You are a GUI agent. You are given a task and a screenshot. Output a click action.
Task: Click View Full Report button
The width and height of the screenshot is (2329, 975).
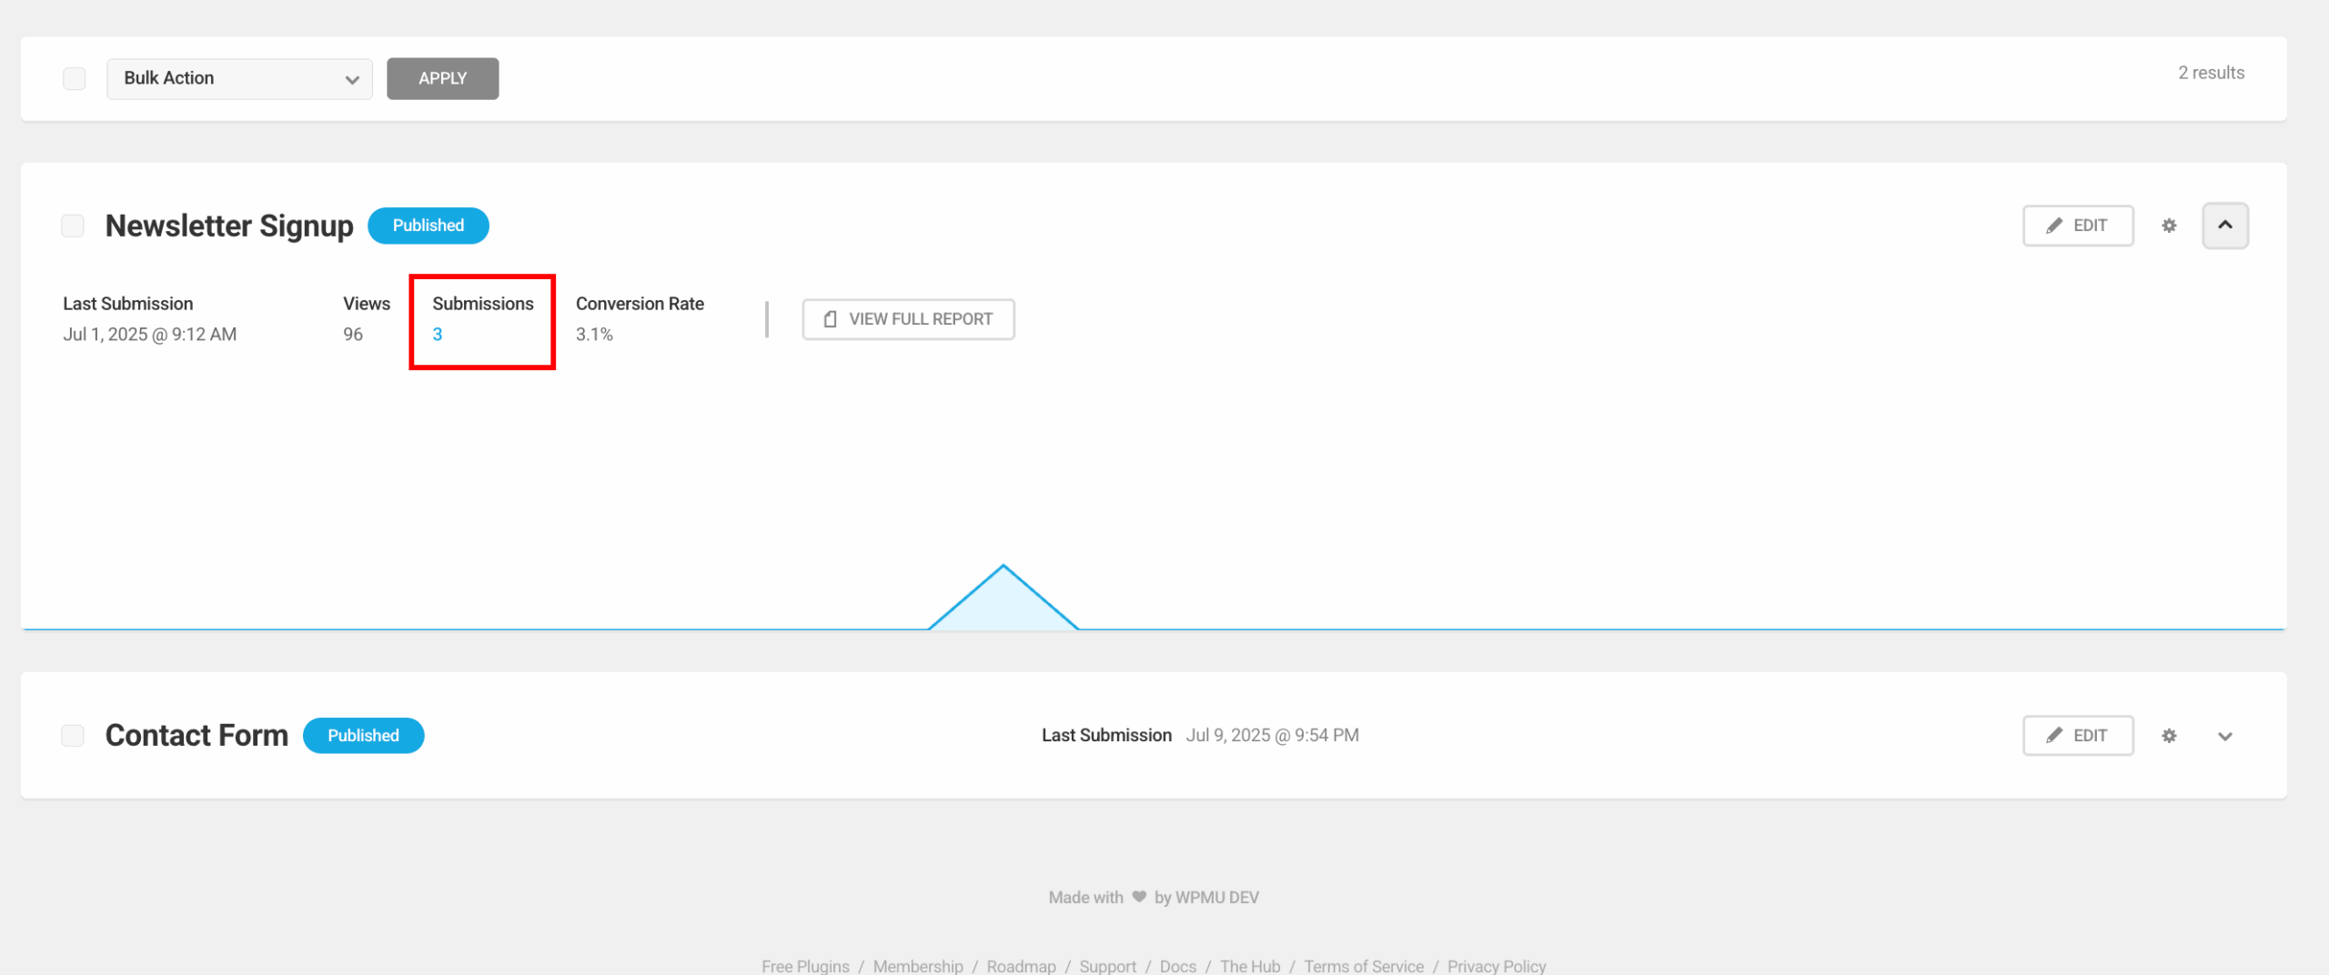click(x=908, y=319)
